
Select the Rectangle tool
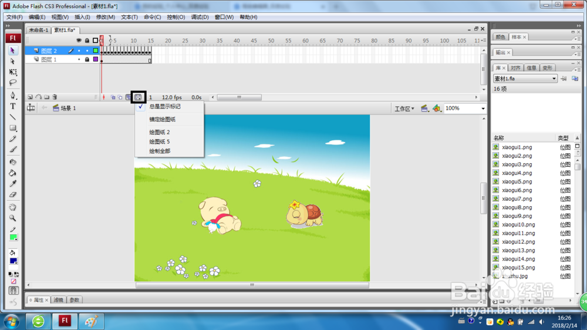click(x=13, y=128)
